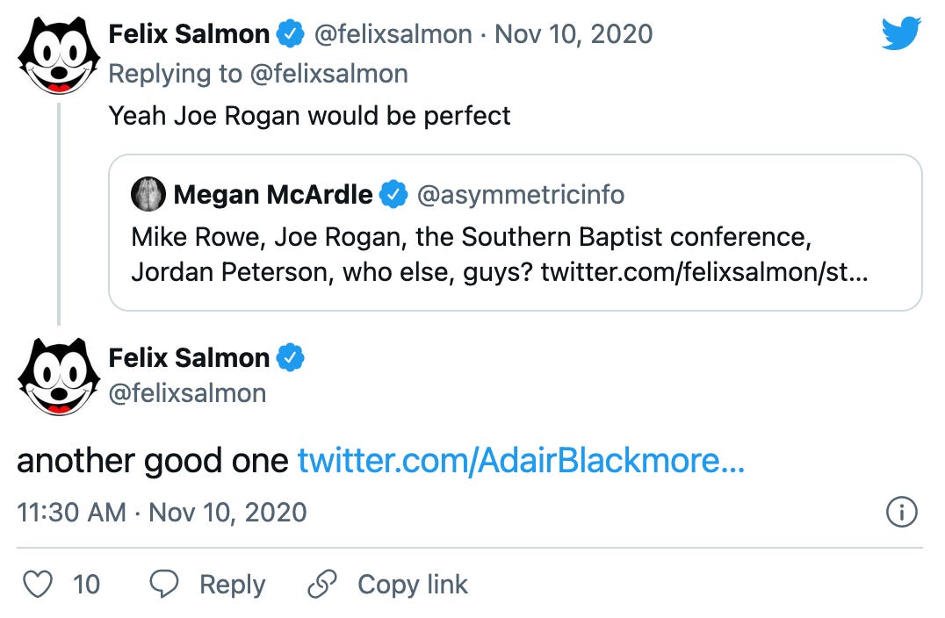Viewport: 945px width, 618px height.
Task: Click Megan McArdle's small profile photo
Action: (x=148, y=194)
